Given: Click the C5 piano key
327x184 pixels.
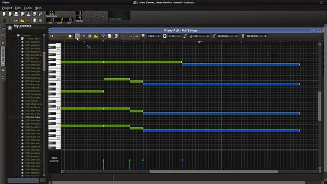Looking at the screenshot, I should coord(55,79).
